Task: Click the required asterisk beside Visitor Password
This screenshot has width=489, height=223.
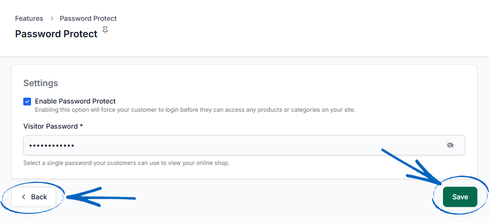Action: 81,126
